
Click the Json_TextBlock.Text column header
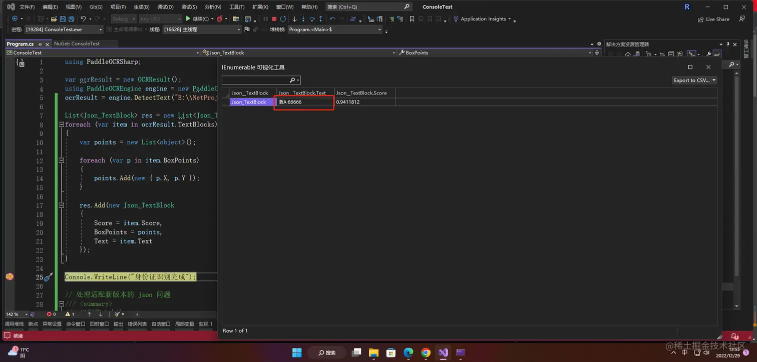pos(305,93)
